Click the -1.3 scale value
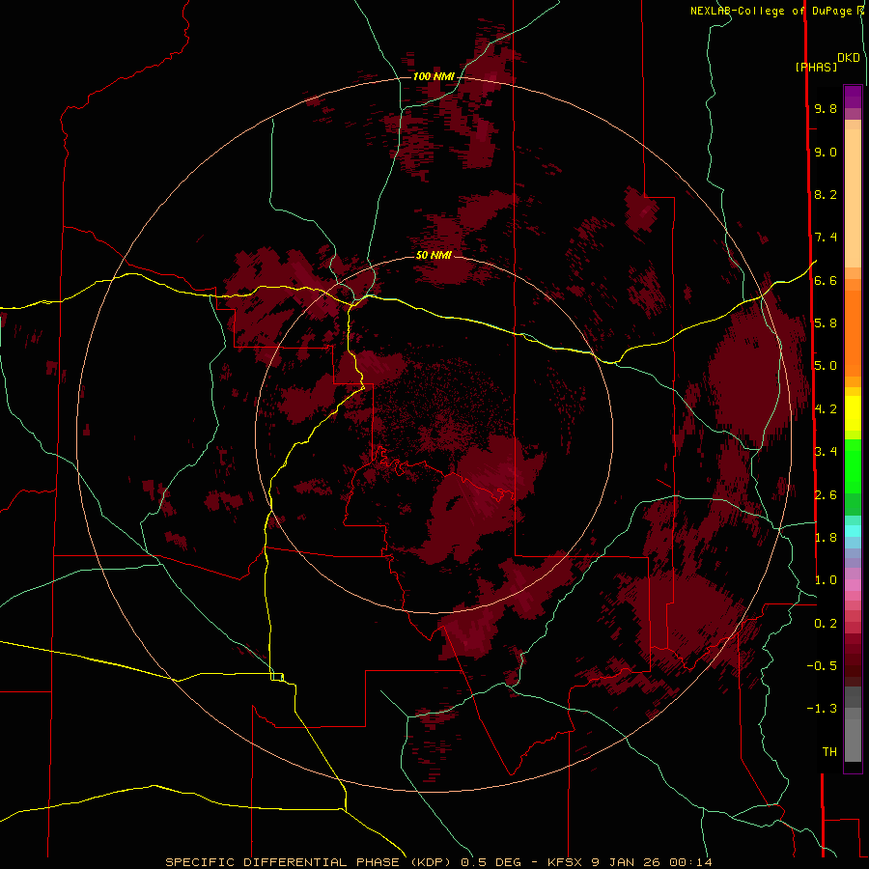The width and height of the screenshot is (869, 869). pyautogui.click(x=822, y=709)
